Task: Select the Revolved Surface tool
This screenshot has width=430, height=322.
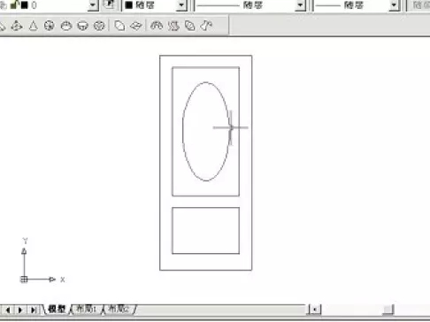Action: pyautogui.click(x=157, y=26)
